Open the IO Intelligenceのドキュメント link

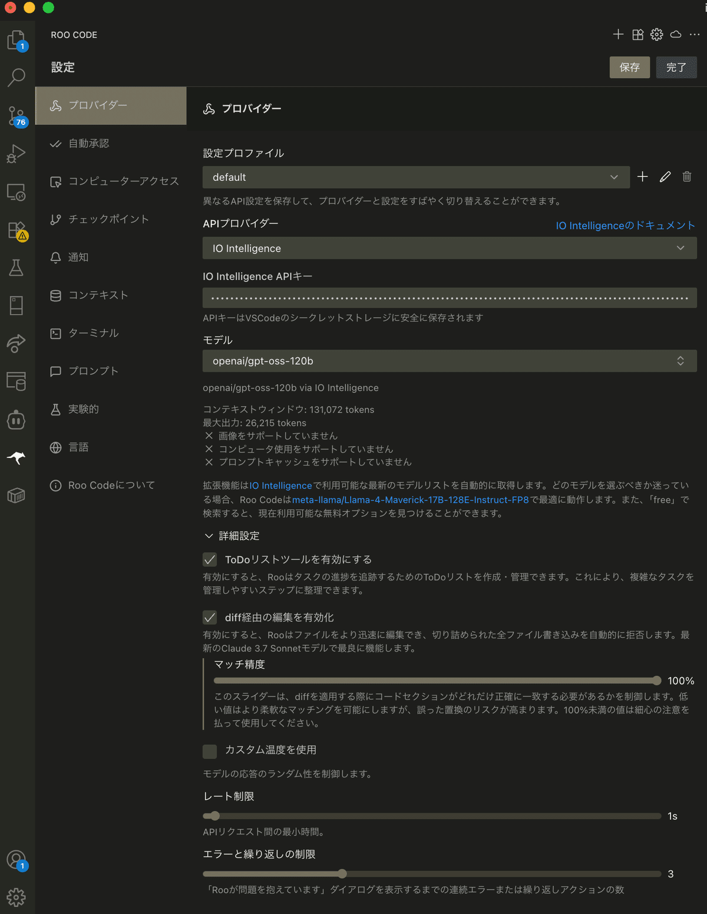pos(625,225)
